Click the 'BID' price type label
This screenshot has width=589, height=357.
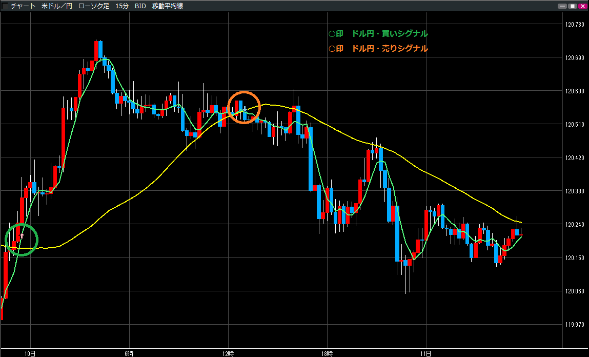[140, 6]
